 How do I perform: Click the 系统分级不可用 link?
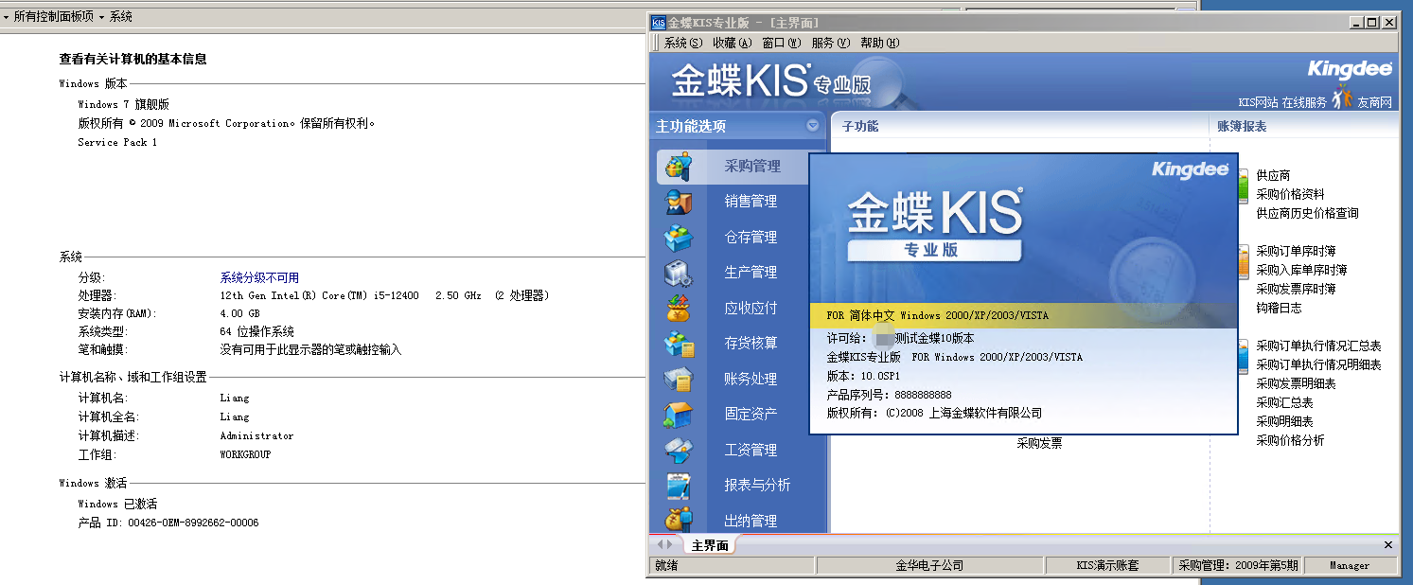coord(259,277)
